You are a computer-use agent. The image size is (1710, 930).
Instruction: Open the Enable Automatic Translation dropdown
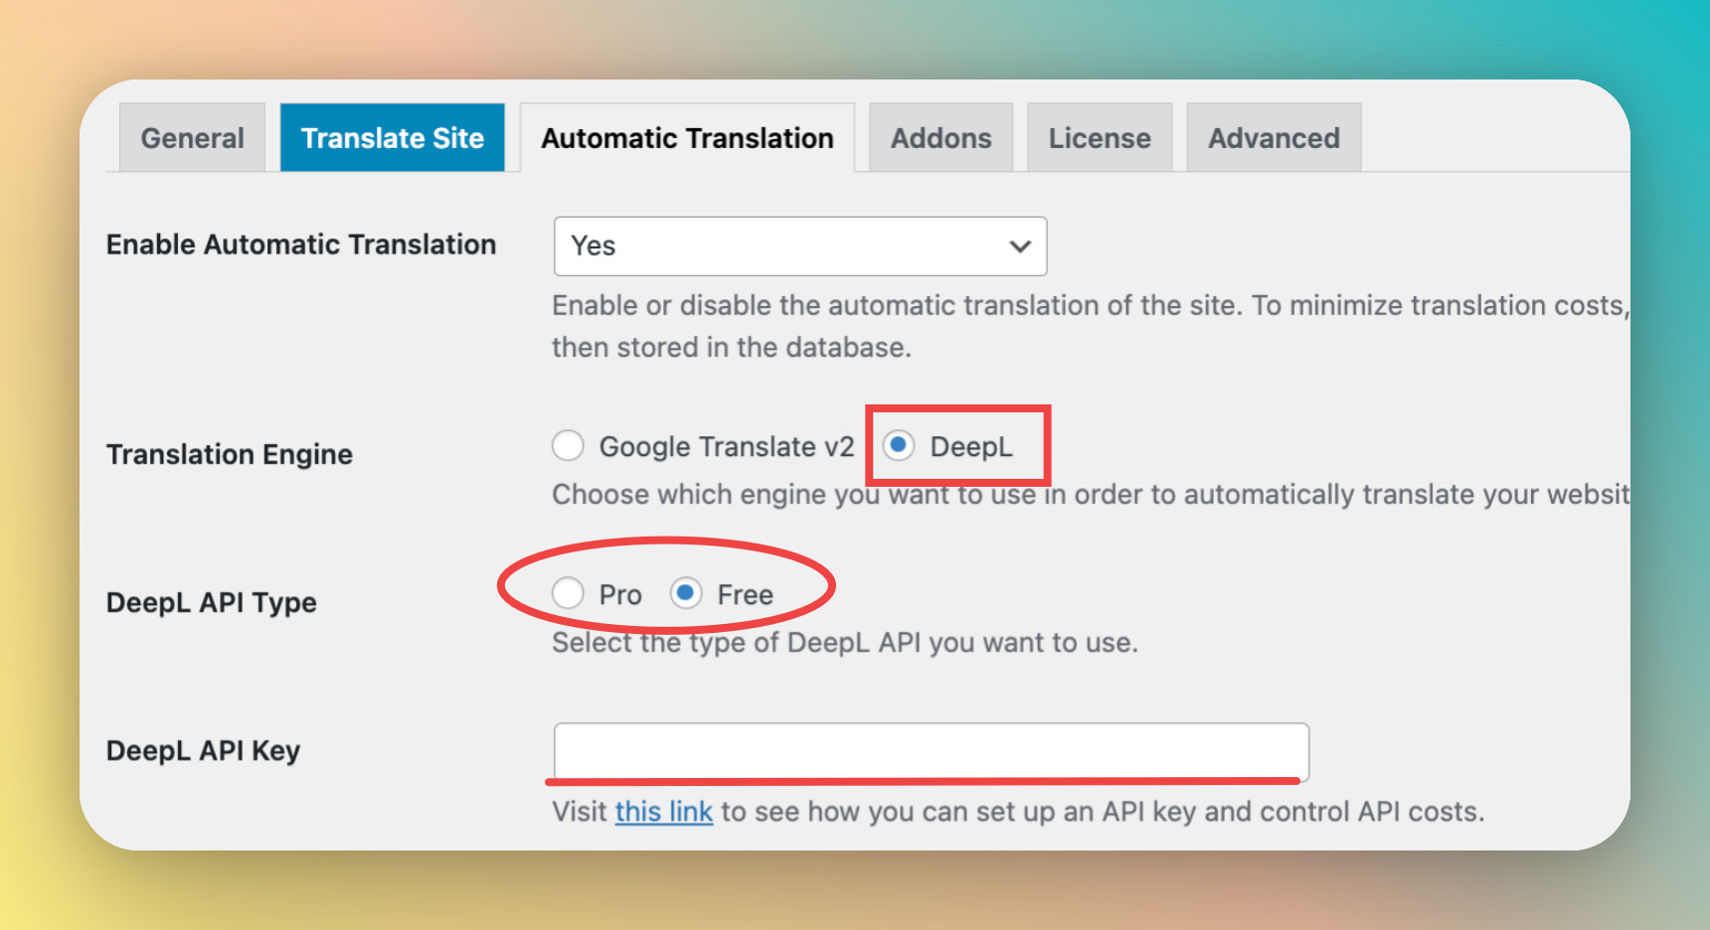(x=799, y=246)
